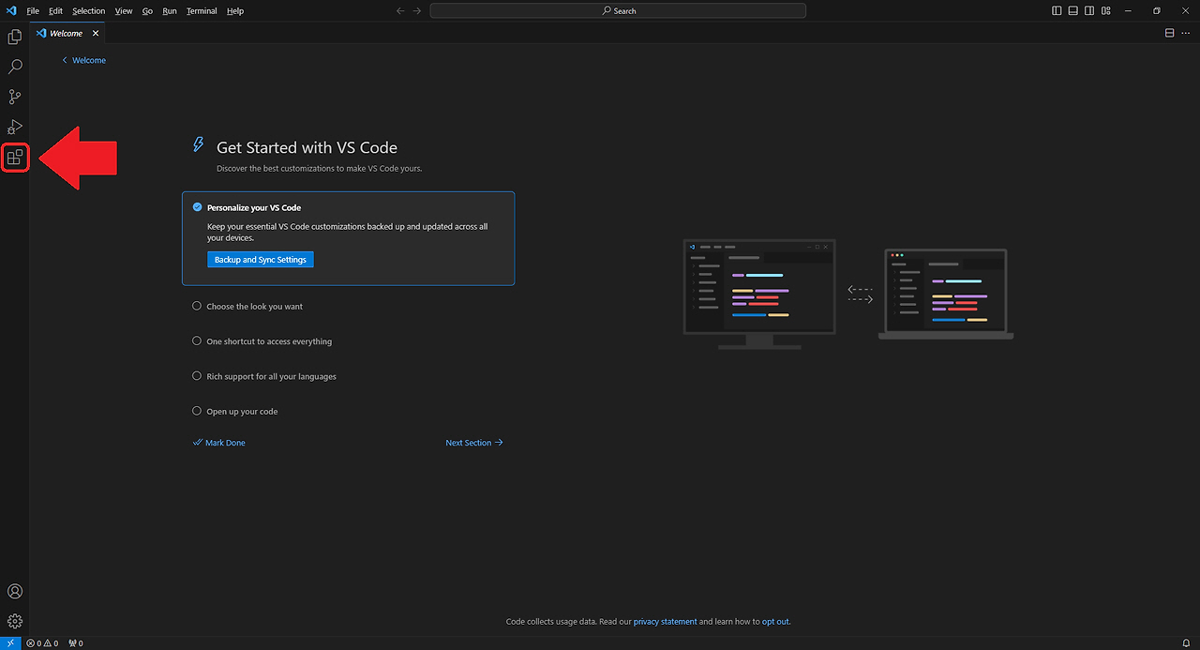
Task: Open the Help menu
Action: point(235,10)
